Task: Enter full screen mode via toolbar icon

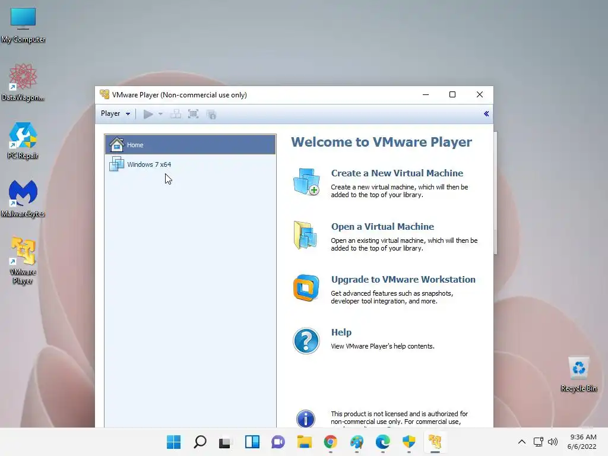Action: point(193,114)
